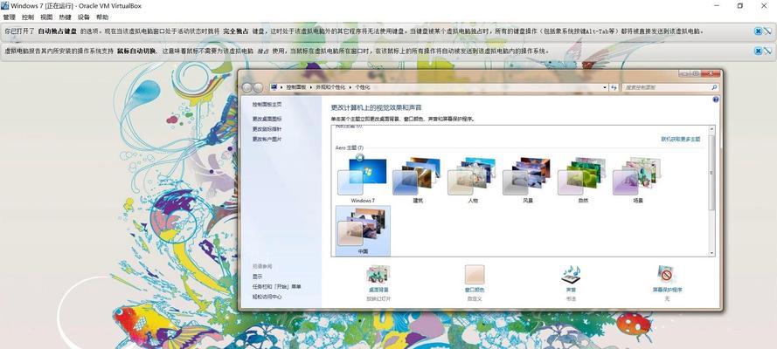Click the theme list scrollbar down arrow
Image resolution: width=777 pixels, height=349 pixels.
[x=711, y=253]
